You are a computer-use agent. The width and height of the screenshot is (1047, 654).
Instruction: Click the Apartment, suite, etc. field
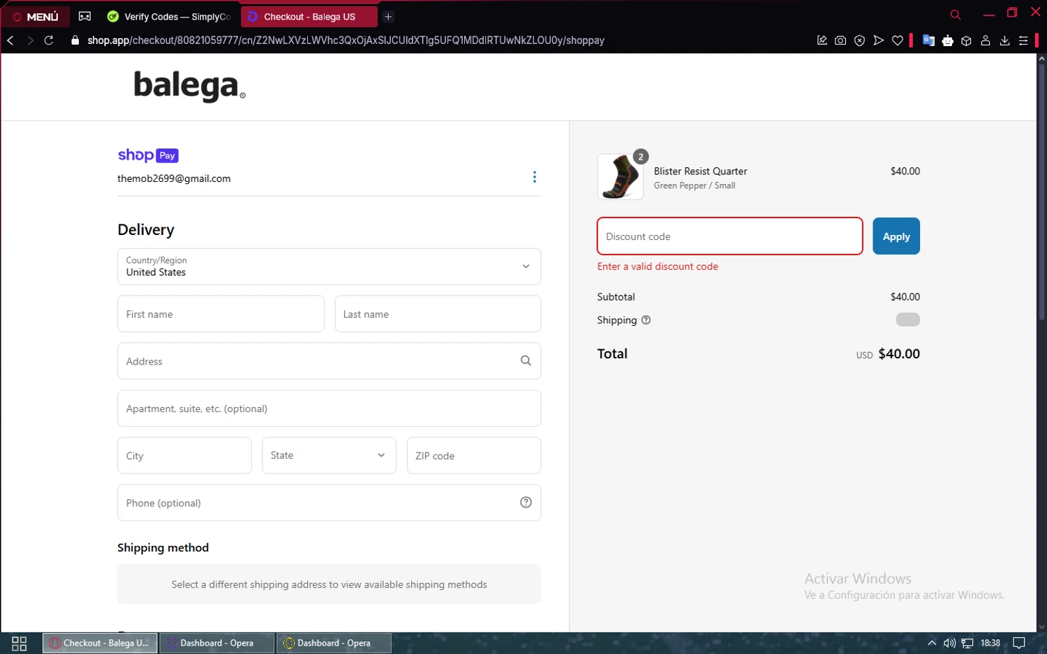(329, 409)
